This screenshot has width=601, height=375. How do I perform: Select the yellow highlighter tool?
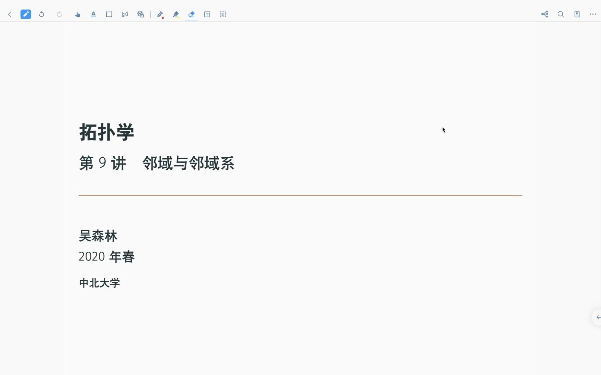click(176, 14)
